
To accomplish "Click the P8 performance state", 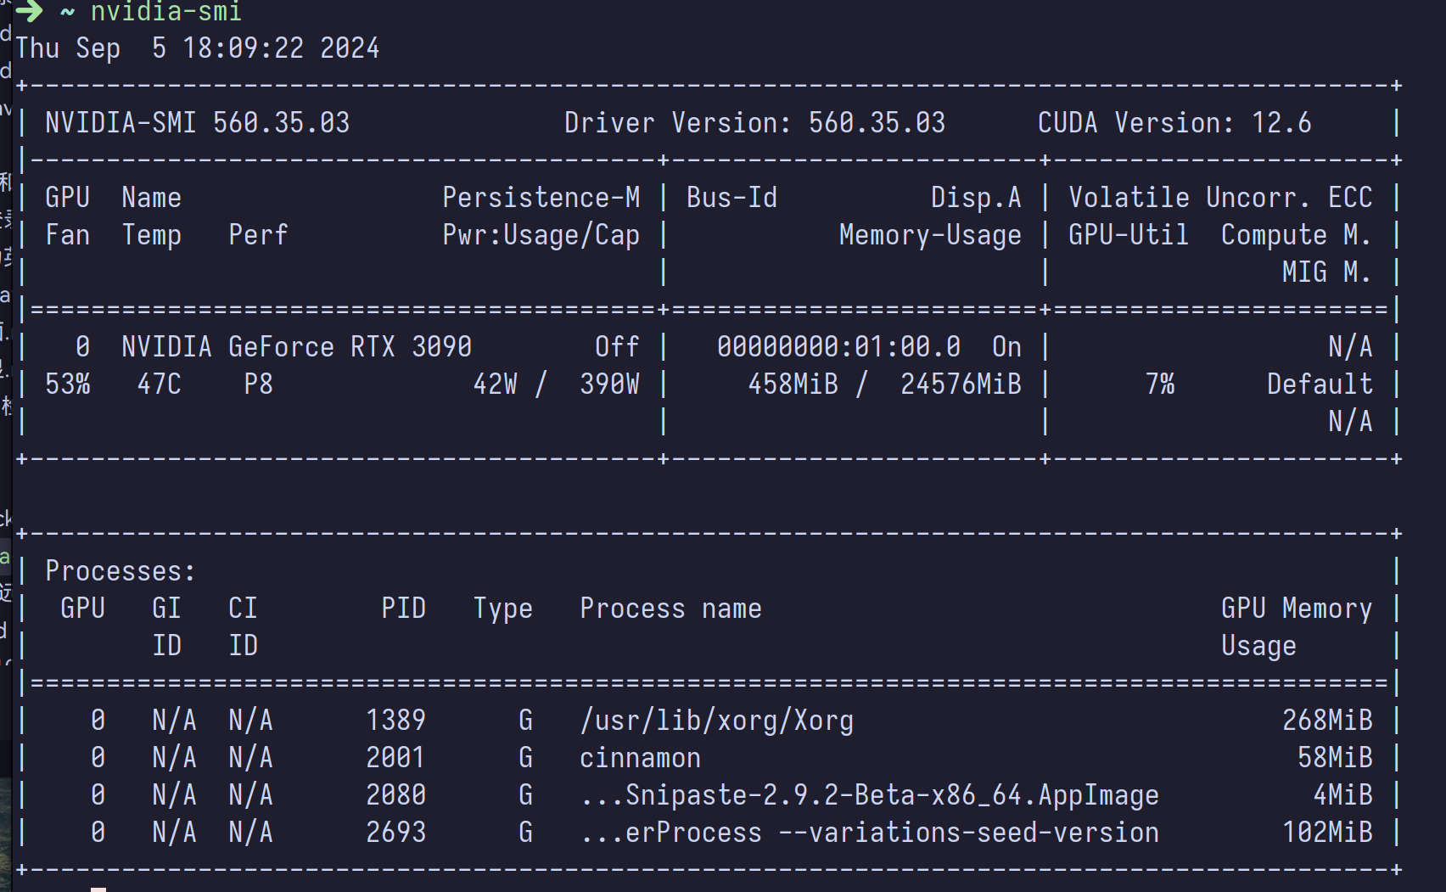I will (x=258, y=384).
